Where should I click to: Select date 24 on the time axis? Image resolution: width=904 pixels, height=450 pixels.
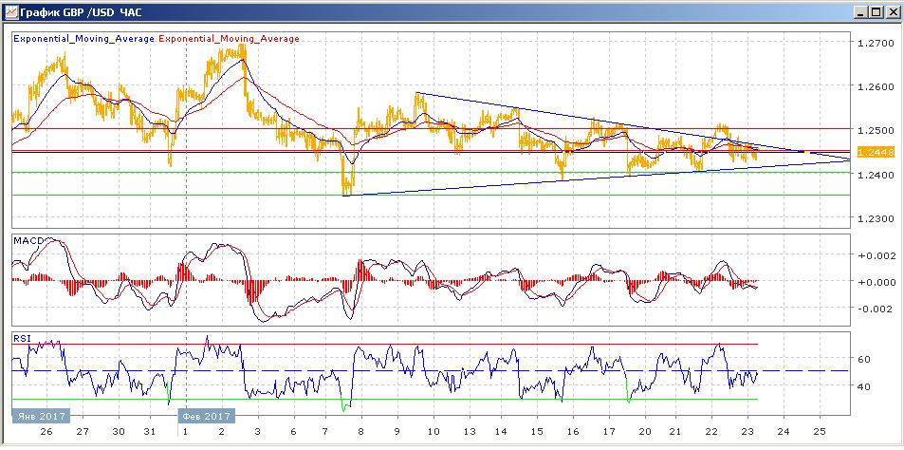pyautogui.click(x=784, y=432)
